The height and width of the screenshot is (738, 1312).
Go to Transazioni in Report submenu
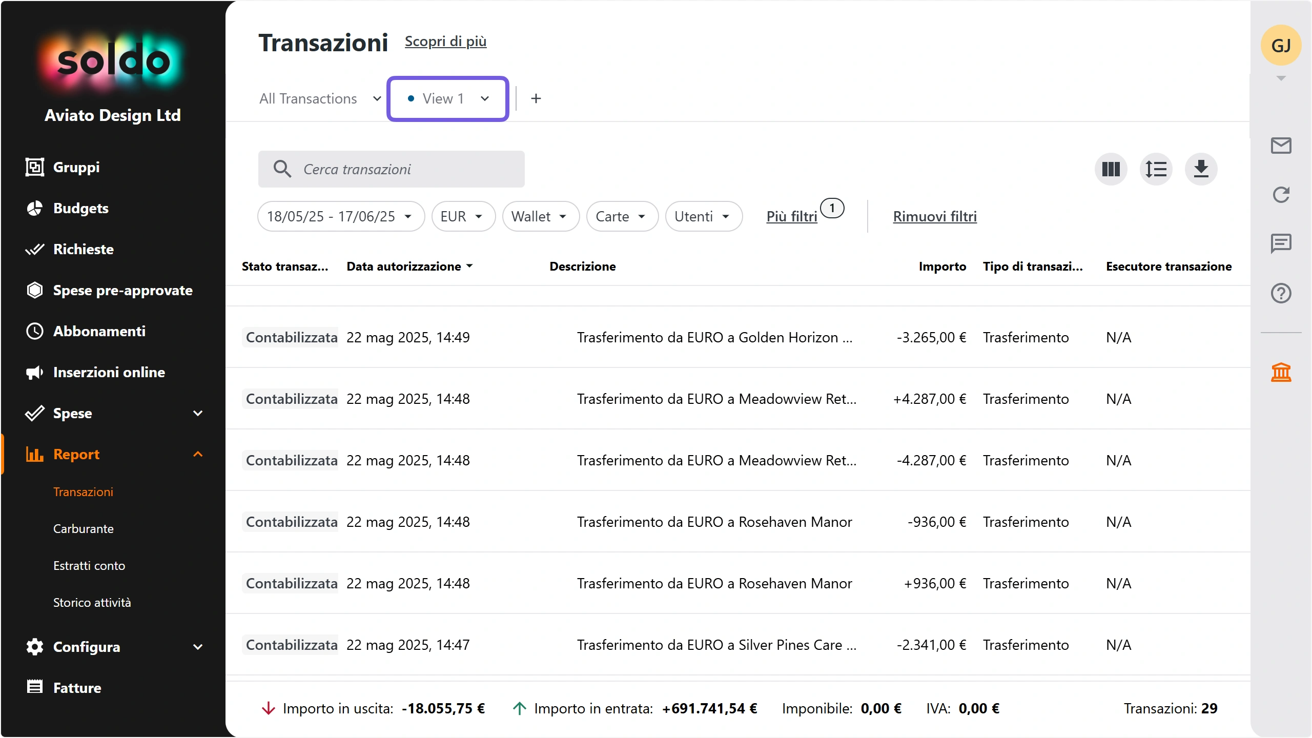tap(83, 492)
